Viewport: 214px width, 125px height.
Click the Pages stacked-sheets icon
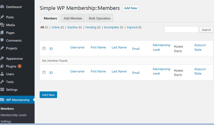tap(2, 32)
